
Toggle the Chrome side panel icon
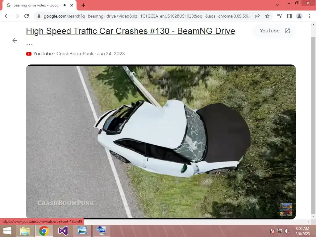pos(289,16)
